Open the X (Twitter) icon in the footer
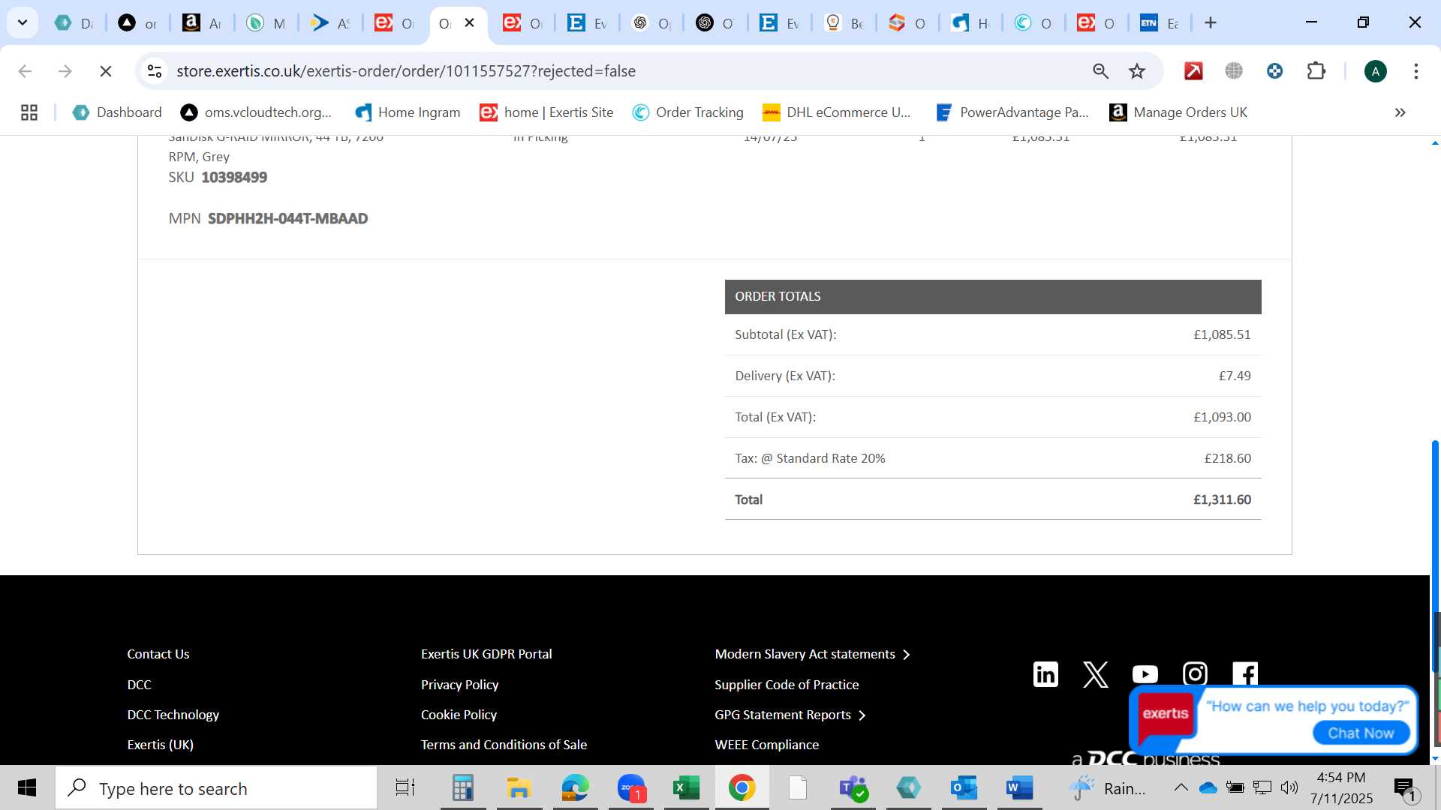This screenshot has height=810, width=1441. 1096,674
